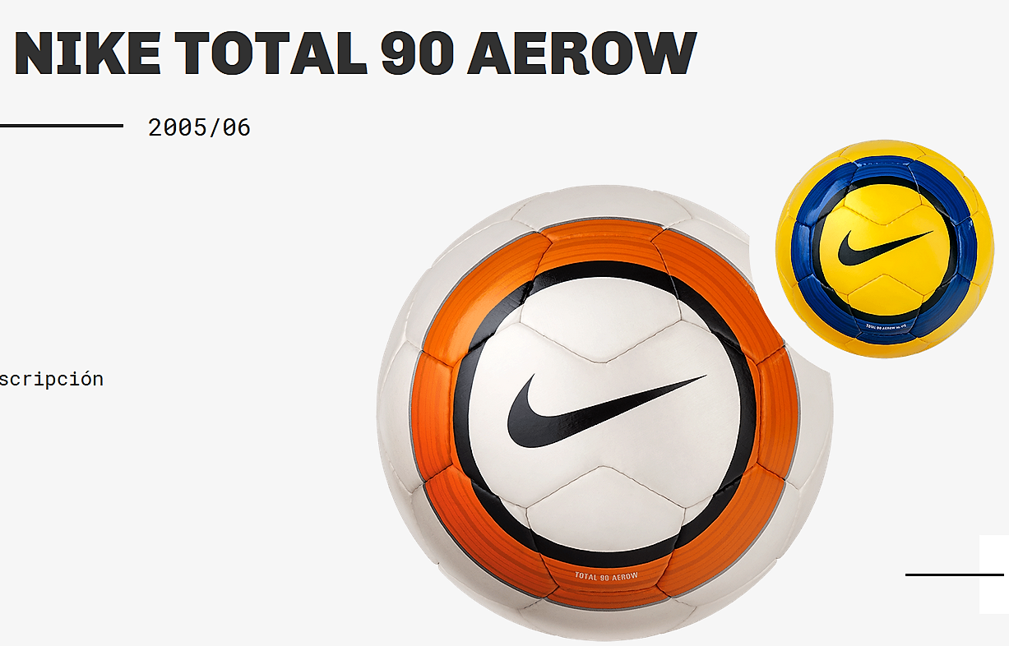Select the small yellow and blue ball thumbnail

point(881,248)
